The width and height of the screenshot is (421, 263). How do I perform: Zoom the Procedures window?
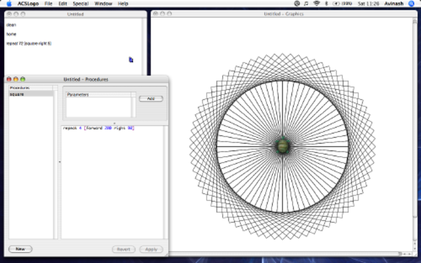[23, 79]
